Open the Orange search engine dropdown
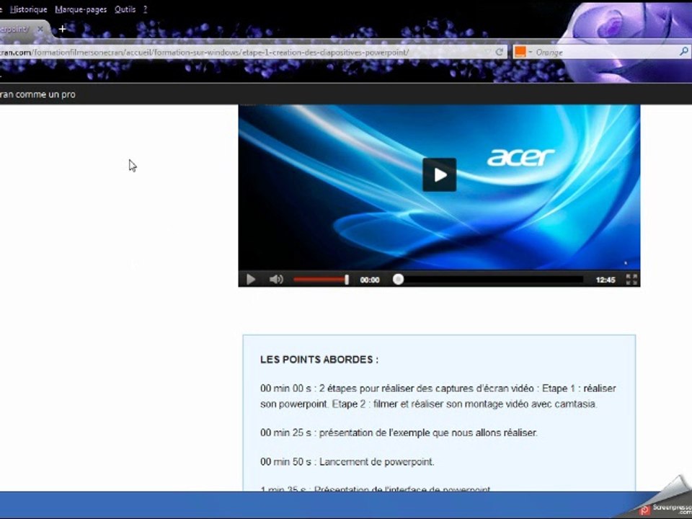 click(x=523, y=52)
